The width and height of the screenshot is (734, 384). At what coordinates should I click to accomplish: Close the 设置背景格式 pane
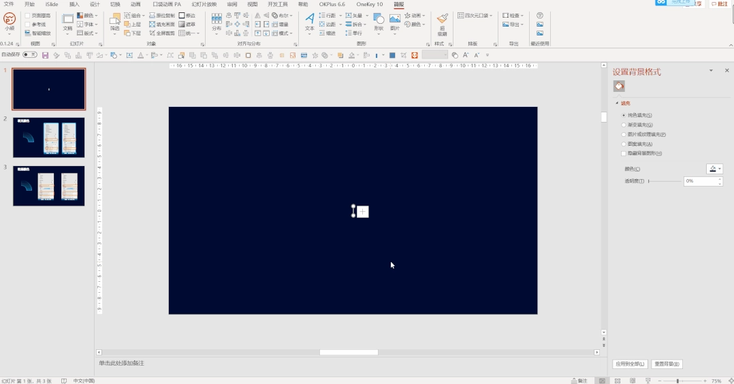727,70
